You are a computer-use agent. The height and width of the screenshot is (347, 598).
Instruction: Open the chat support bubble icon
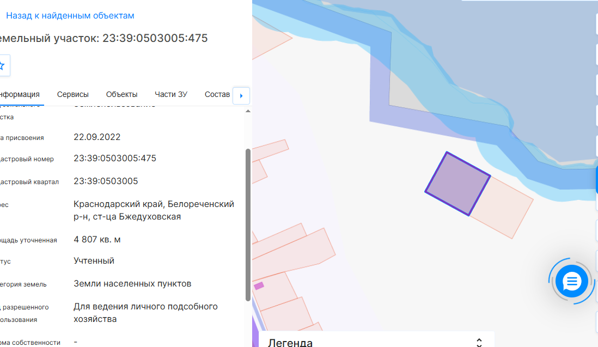point(571,282)
